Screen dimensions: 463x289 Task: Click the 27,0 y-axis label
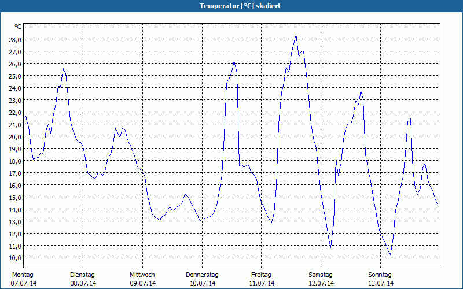15,51
